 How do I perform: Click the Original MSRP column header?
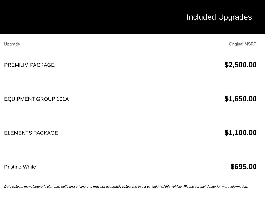(242, 44)
